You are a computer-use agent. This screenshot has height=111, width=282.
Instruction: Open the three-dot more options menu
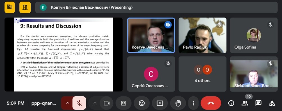193,103
